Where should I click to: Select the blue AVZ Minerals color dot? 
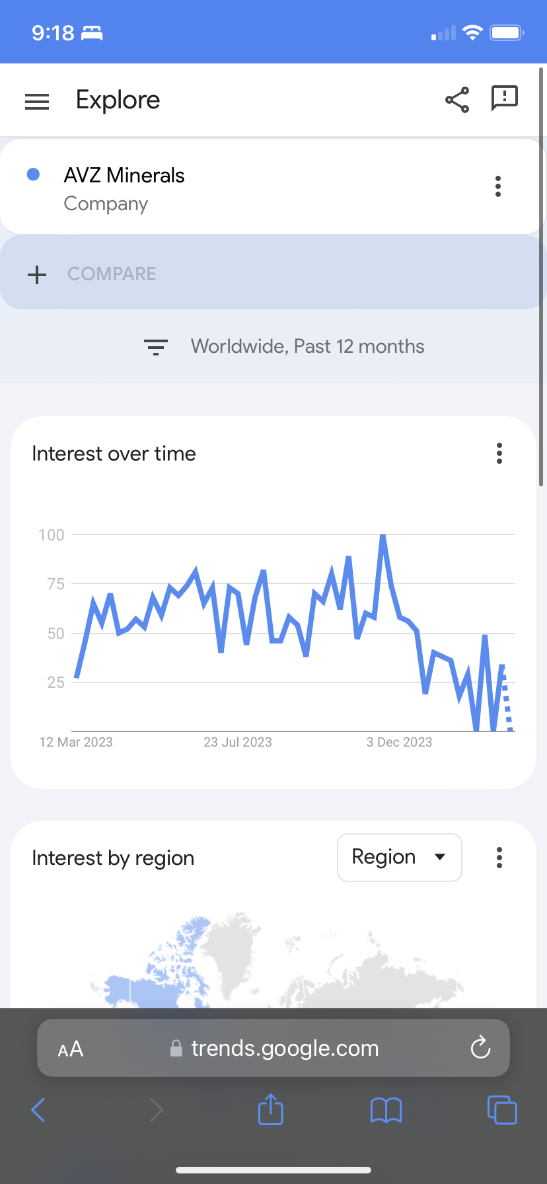point(33,174)
